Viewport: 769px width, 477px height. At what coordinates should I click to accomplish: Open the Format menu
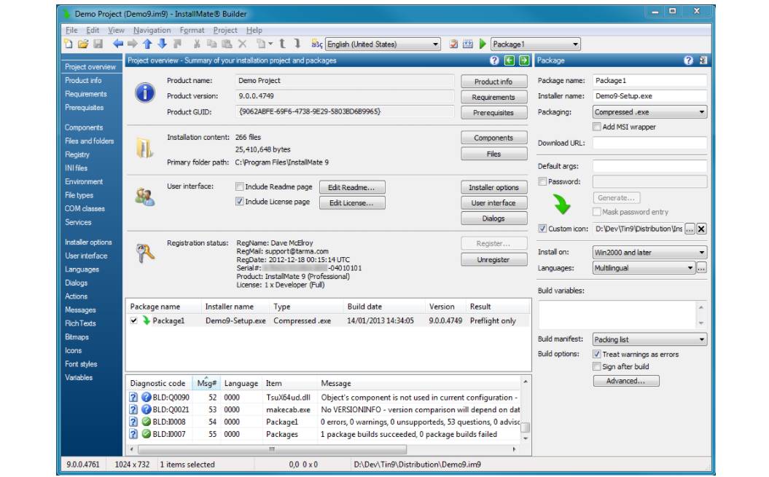point(192,30)
